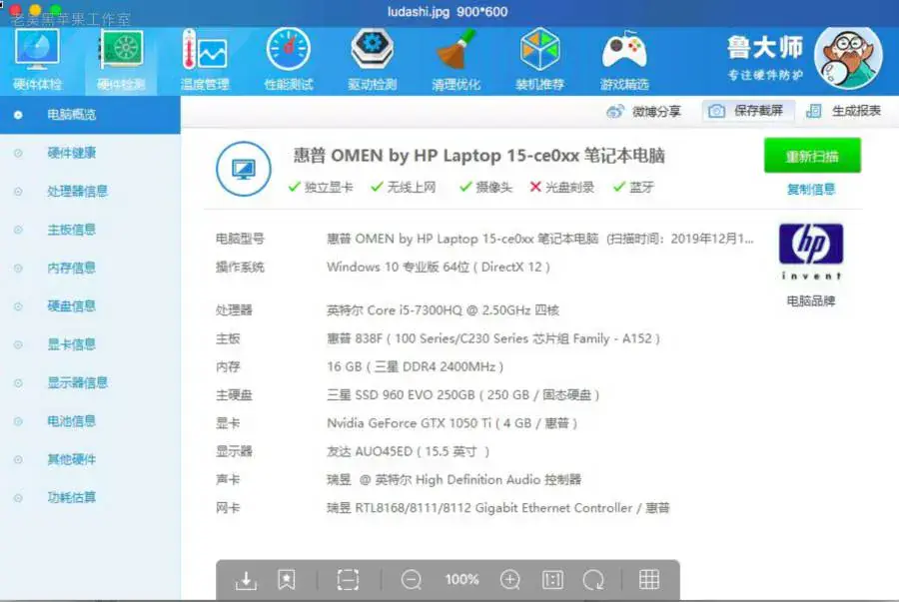Click the 无线上网 checkmark feature
This screenshot has height=602, width=899.
404,188
